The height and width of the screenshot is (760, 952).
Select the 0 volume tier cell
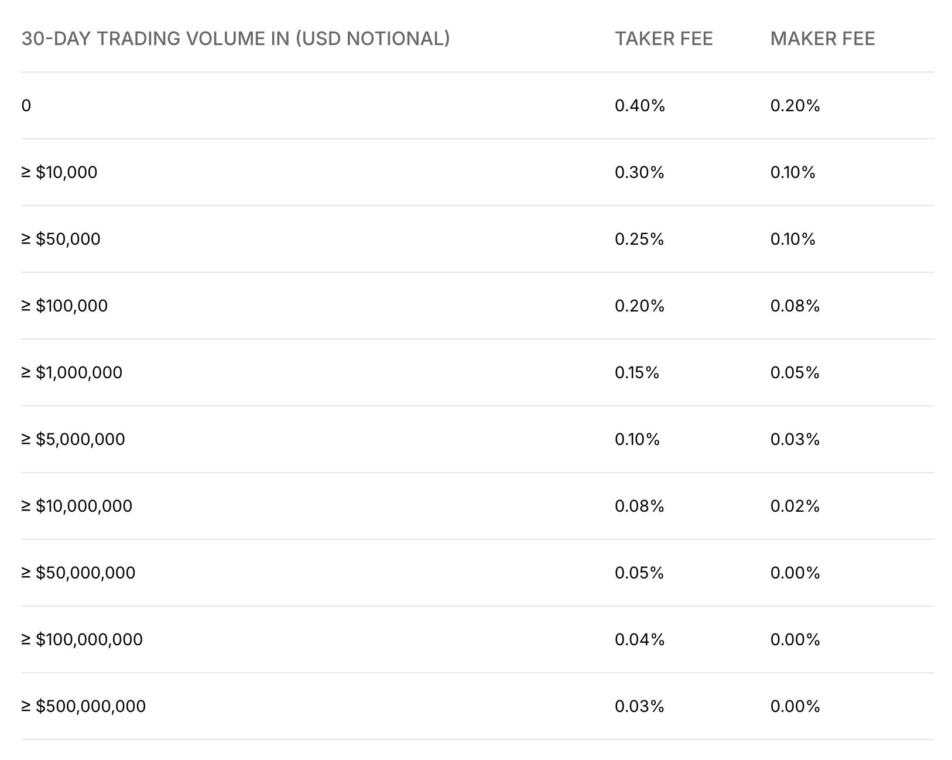point(26,106)
